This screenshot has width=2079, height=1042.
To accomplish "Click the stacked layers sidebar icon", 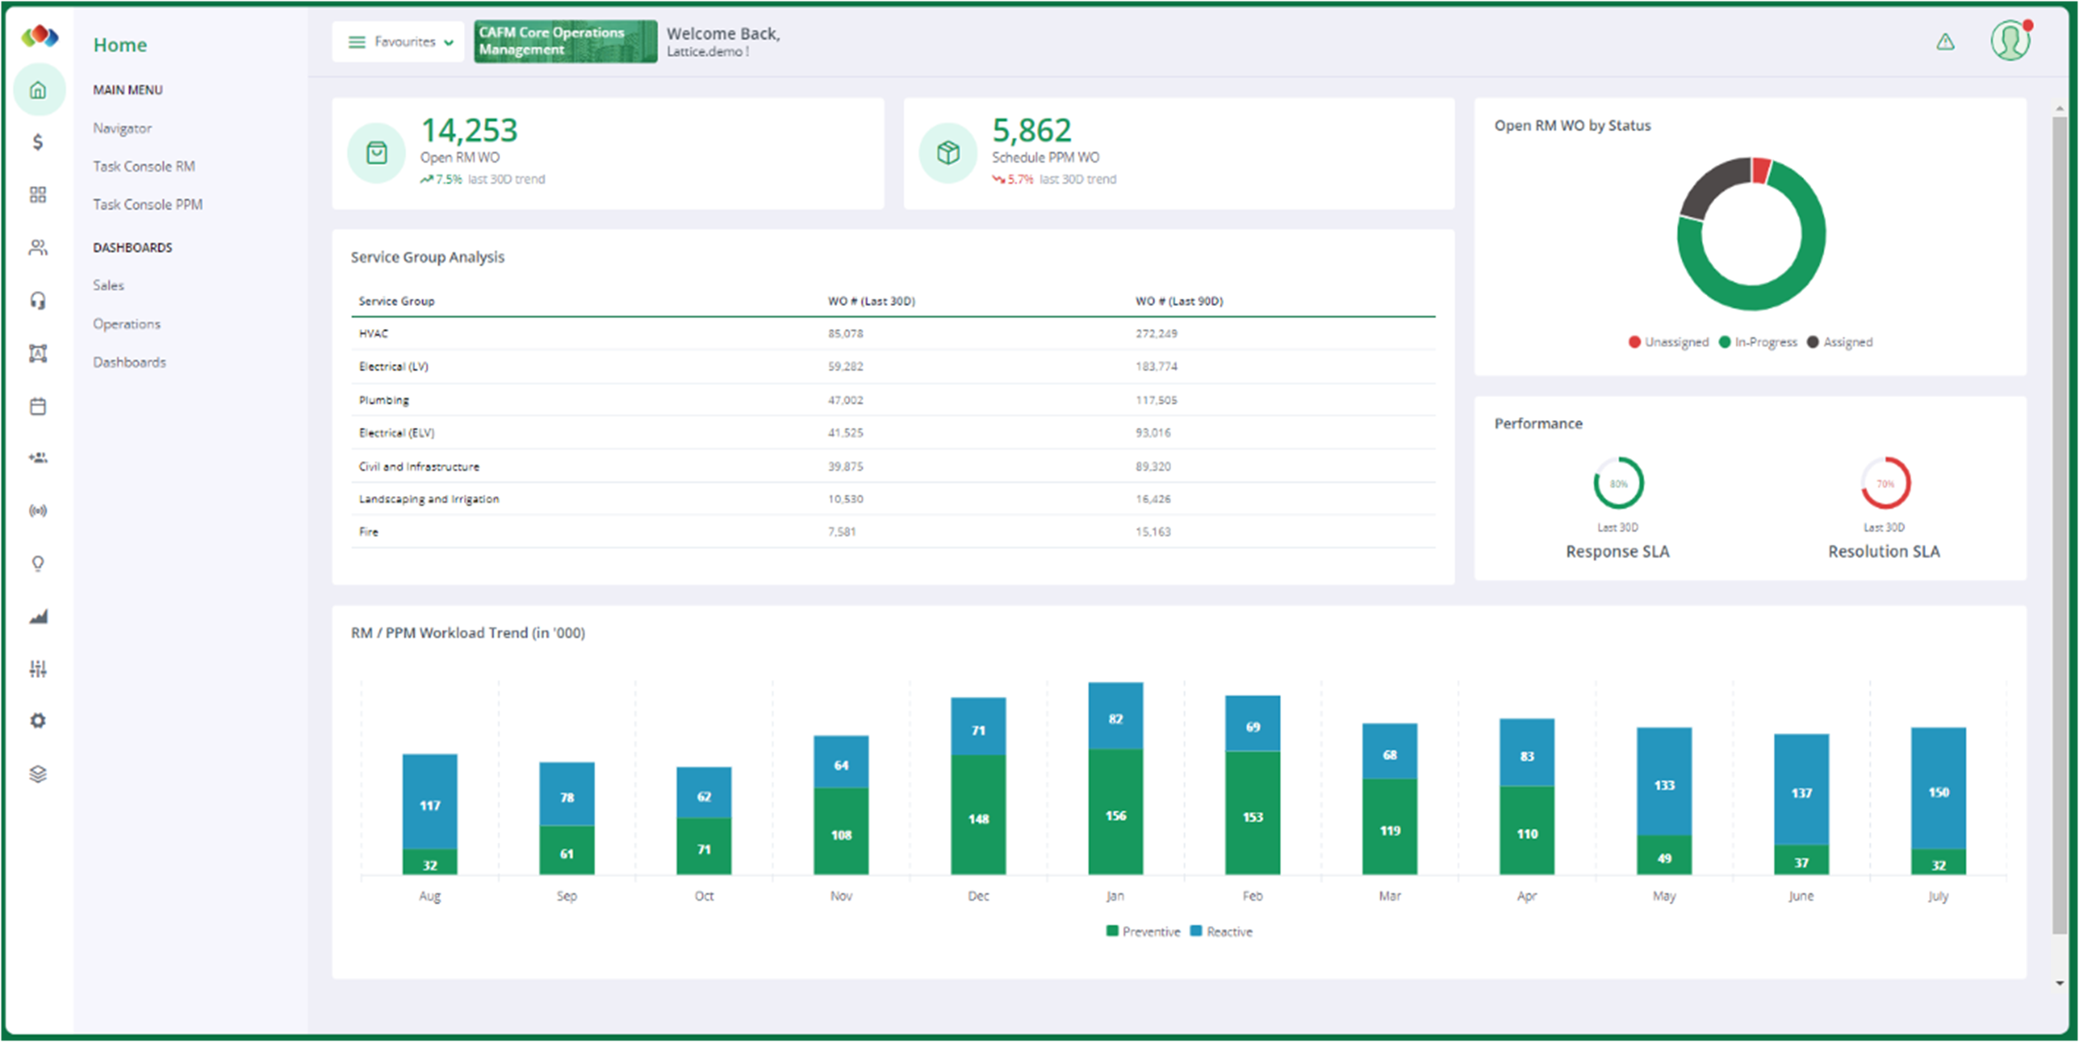I will [x=38, y=774].
